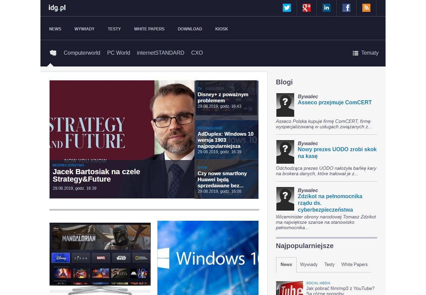This screenshot has height=295, width=426.
Task: Open the NEWS menu item
Action: click(55, 29)
